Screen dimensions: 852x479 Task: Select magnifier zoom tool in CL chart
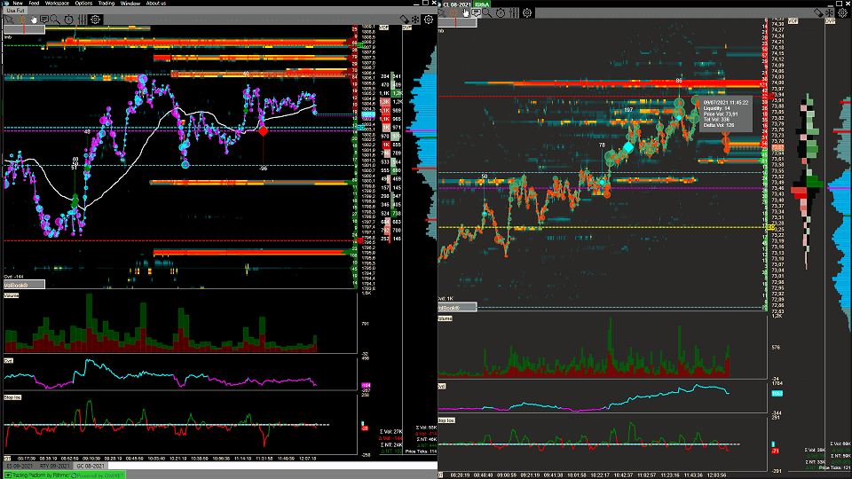click(487, 12)
